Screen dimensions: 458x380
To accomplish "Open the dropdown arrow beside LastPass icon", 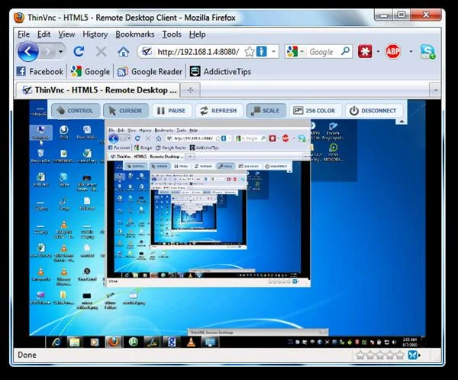I will point(379,51).
